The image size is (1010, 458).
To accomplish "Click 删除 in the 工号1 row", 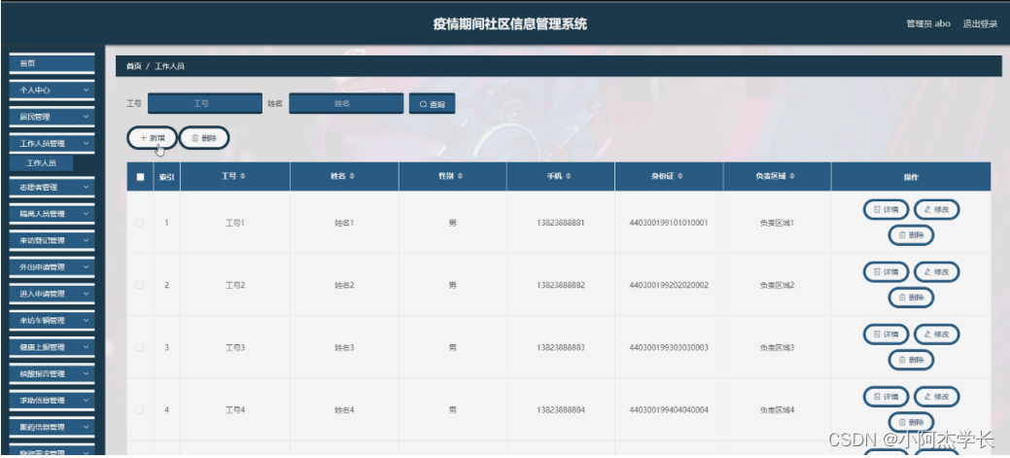I will (x=911, y=235).
